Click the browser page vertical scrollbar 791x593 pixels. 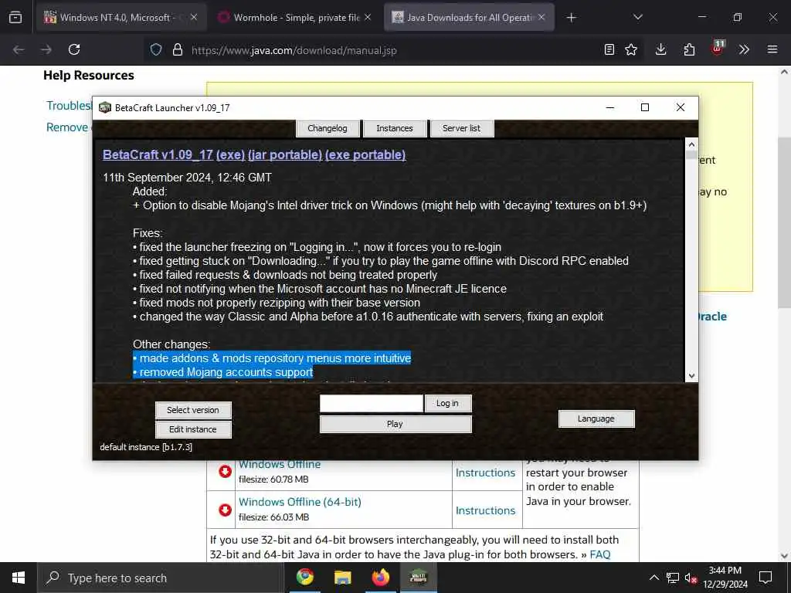pos(784,222)
